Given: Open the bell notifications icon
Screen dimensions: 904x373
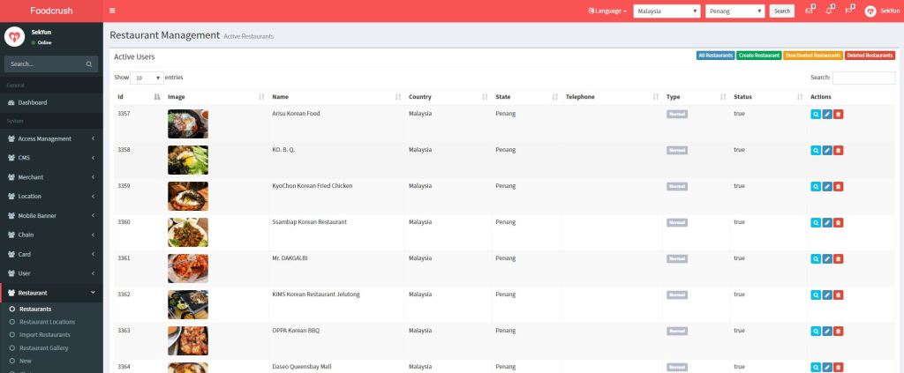Looking at the screenshot, I should (x=830, y=11).
